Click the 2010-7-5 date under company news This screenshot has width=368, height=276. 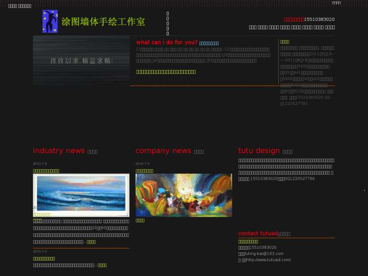point(142,164)
